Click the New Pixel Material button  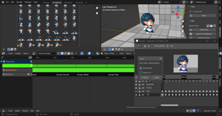pos(203,34)
